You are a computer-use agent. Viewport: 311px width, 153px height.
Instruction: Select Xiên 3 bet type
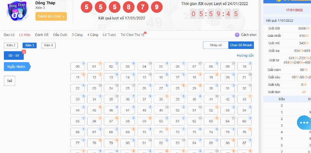[x=30, y=45]
